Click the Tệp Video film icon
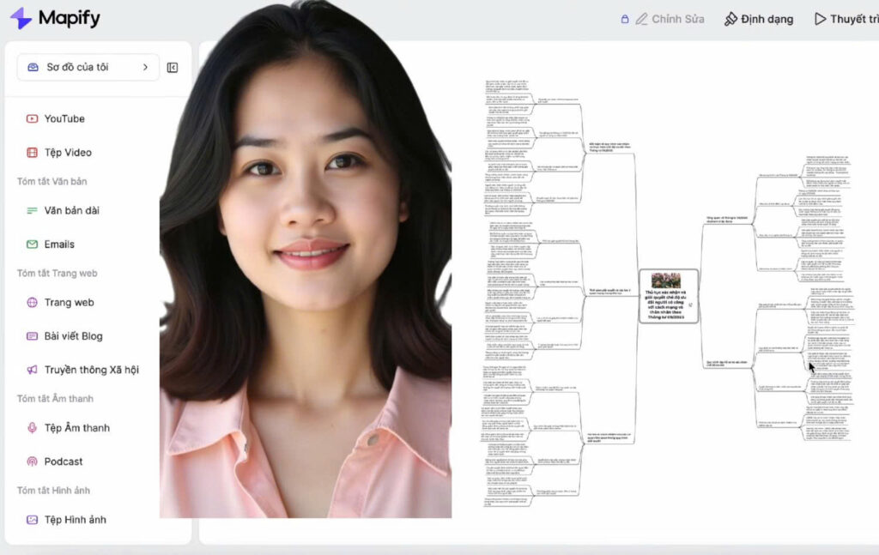 (32, 153)
